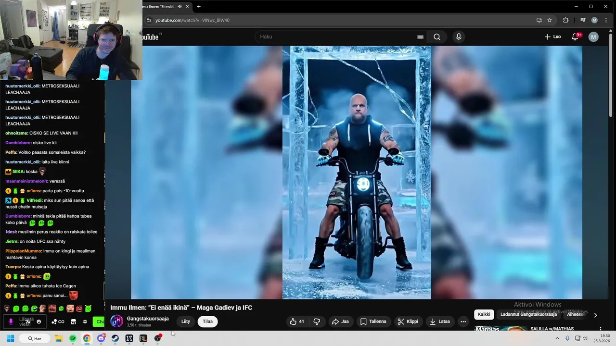This screenshot has width=616, height=346.
Task: Show hidden system tray icons
Action: coord(557,338)
